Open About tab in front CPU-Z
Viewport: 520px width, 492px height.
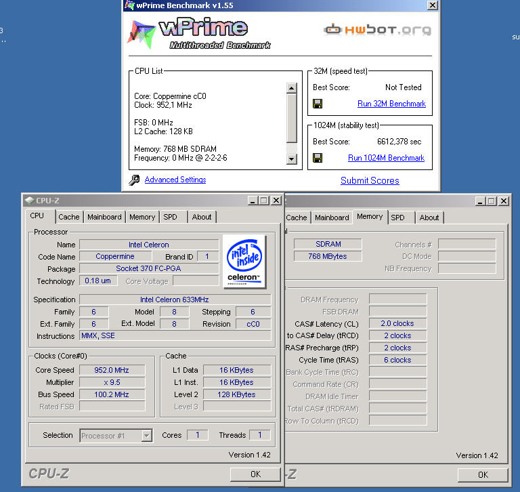pyautogui.click(x=202, y=217)
